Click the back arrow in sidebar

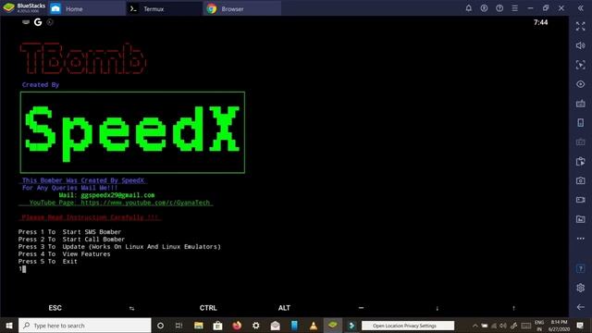pos(581,307)
